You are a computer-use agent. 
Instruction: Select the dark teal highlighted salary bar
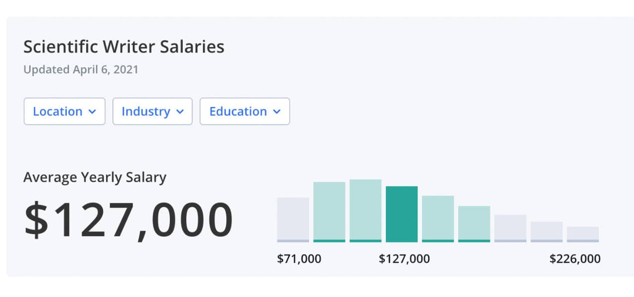coord(402,214)
